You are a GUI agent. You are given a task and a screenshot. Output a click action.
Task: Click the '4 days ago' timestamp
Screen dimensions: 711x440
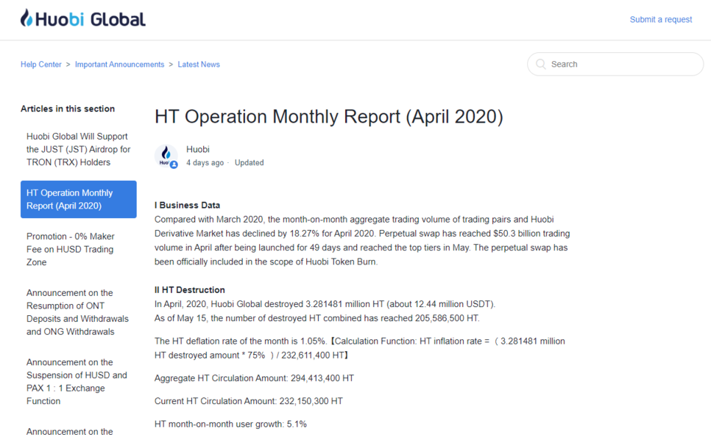[x=205, y=162]
